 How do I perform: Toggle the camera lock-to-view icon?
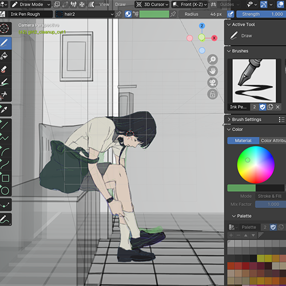click(212, 94)
